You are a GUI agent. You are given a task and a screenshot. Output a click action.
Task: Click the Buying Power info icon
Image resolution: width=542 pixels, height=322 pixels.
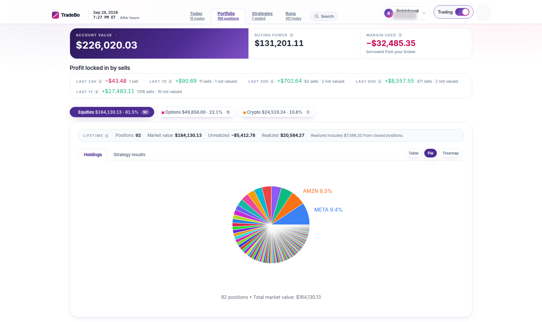[x=292, y=35]
